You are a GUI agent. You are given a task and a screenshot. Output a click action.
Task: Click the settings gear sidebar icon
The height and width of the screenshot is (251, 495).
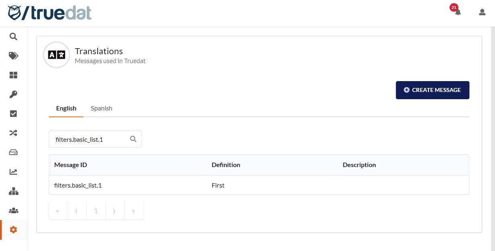click(13, 230)
